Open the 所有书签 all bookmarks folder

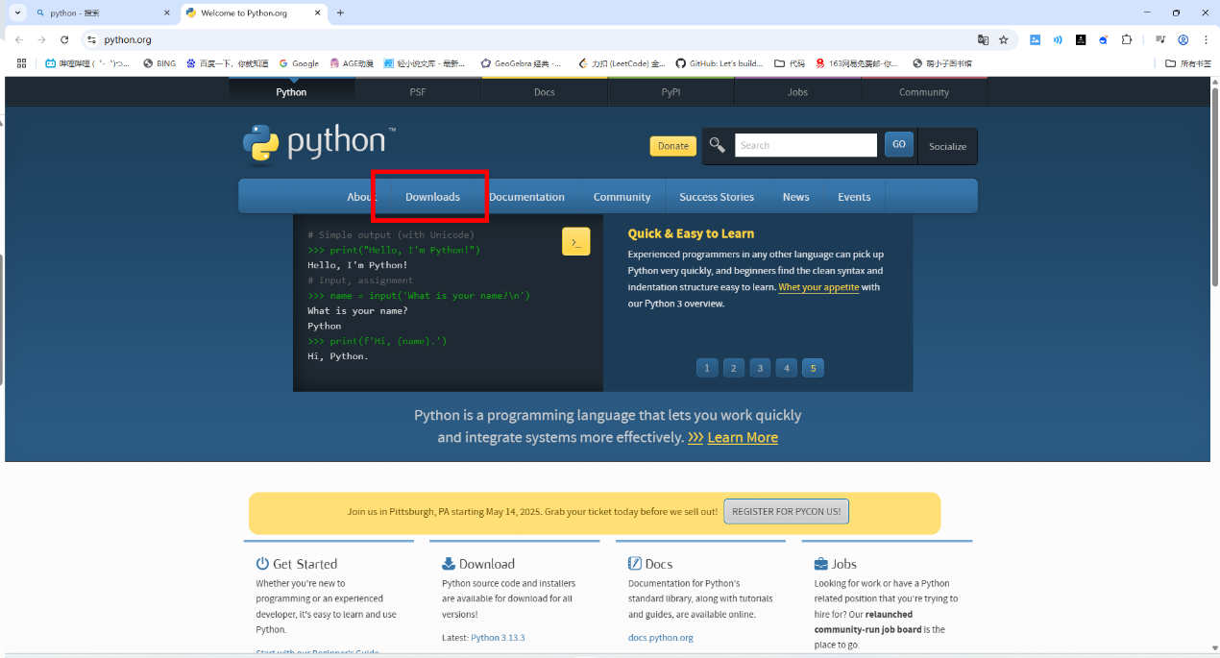pos(1188,63)
